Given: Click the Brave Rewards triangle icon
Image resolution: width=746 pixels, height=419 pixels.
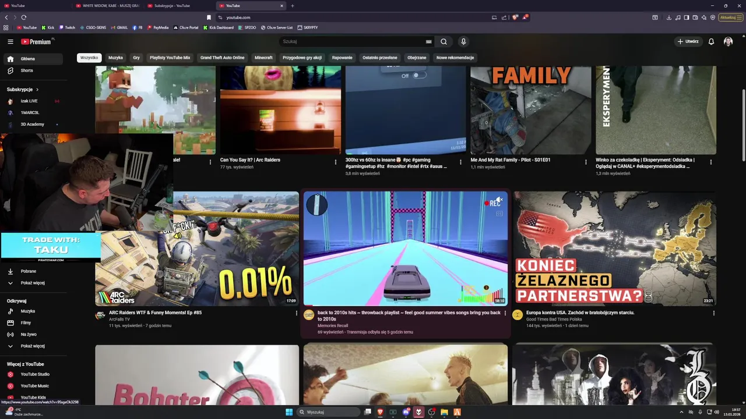Looking at the screenshot, I should point(525,17).
